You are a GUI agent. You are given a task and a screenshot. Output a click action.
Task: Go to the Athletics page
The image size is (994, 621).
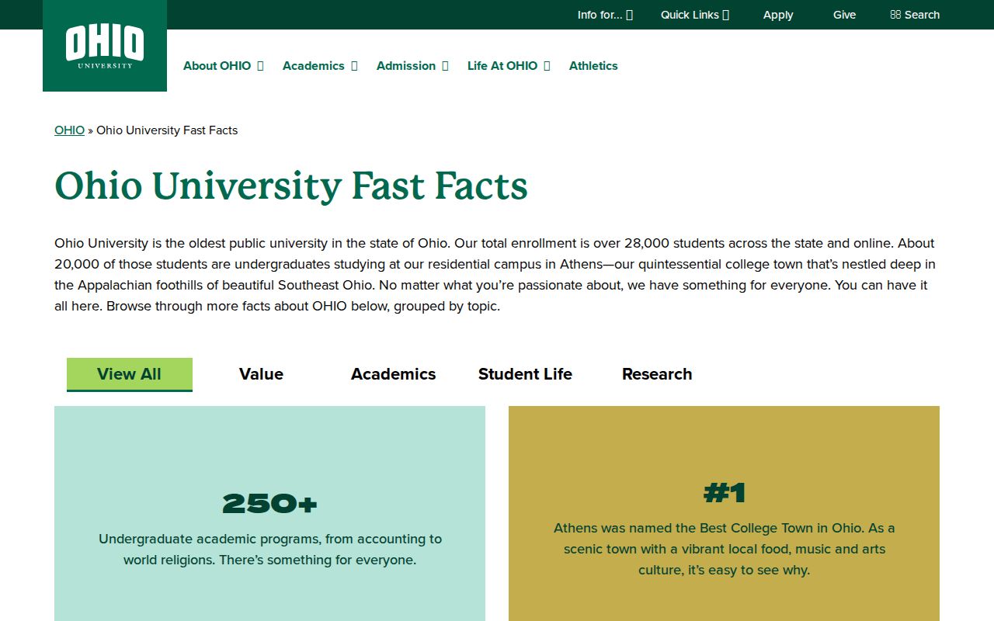coord(593,66)
